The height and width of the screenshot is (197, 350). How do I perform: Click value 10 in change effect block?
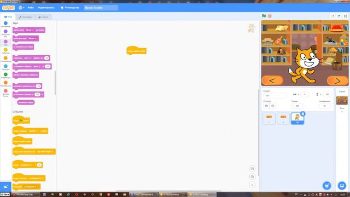coord(46,58)
